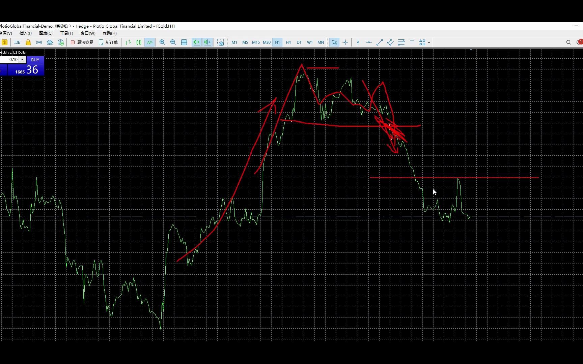The height and width of the screenshot is (364, 583).
Task: Switch chart to bar chart mode
Action: point(128,42)
